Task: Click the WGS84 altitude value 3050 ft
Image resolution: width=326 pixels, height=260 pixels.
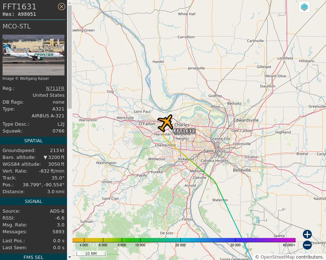Action: tap(57, 164)
